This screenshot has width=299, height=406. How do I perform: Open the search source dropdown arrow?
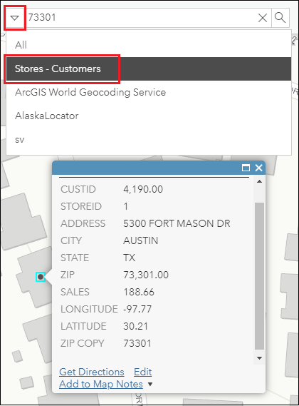pyautogui.click(x=15, y=18)
